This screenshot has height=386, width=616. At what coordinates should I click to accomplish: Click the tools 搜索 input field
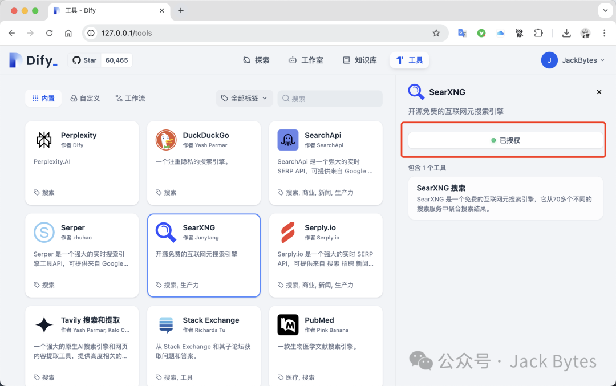(330, 99)
